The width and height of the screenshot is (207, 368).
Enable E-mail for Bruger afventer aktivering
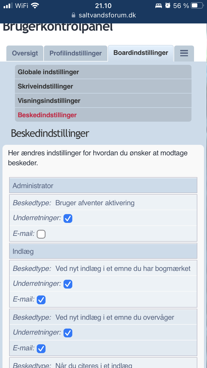(x=41, y=234)
